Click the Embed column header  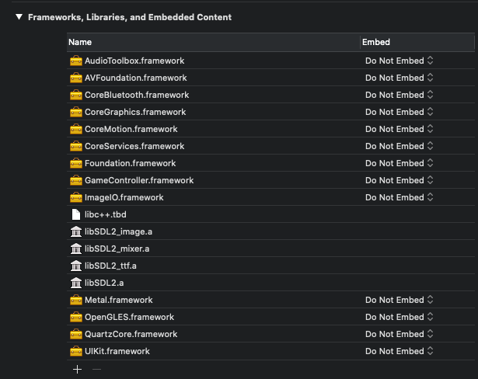[x=417, y=42]
